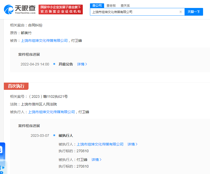The image size is (210, 174).
Task: Switch to the 查公司 search tab
Action: (x=97, y=6)
